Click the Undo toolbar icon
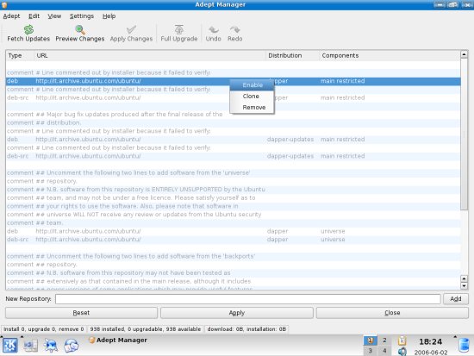Viewport: 474px width, 356px height. [x=214, y=34]
